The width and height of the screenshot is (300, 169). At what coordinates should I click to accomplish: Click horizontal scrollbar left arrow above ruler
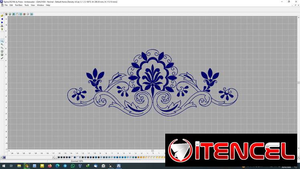(9, 151)
